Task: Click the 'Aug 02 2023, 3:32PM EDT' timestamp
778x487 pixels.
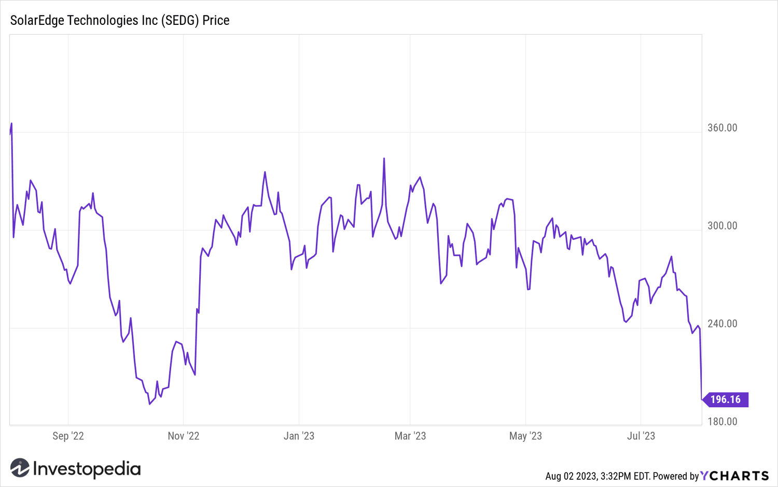Action: click(x=598, y=476)
